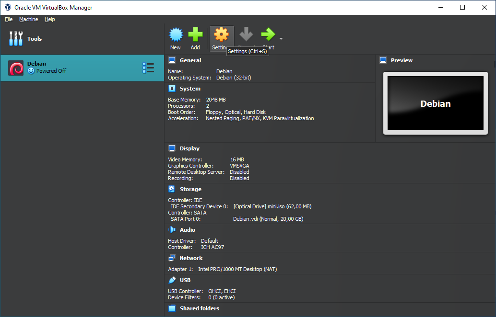Open the Debian machine tools list icon
496x317 pixels.
(148, 68)
